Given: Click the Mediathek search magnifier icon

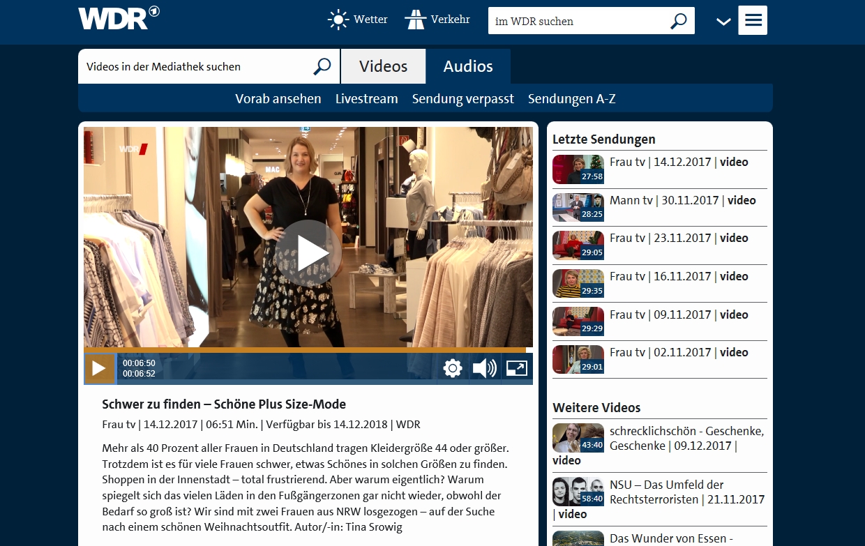Looking at the screenshot, I should pyautogui.click(x=322, y=66).
